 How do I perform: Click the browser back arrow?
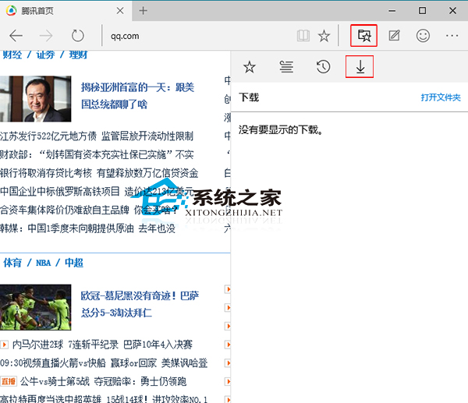[16, 36]
